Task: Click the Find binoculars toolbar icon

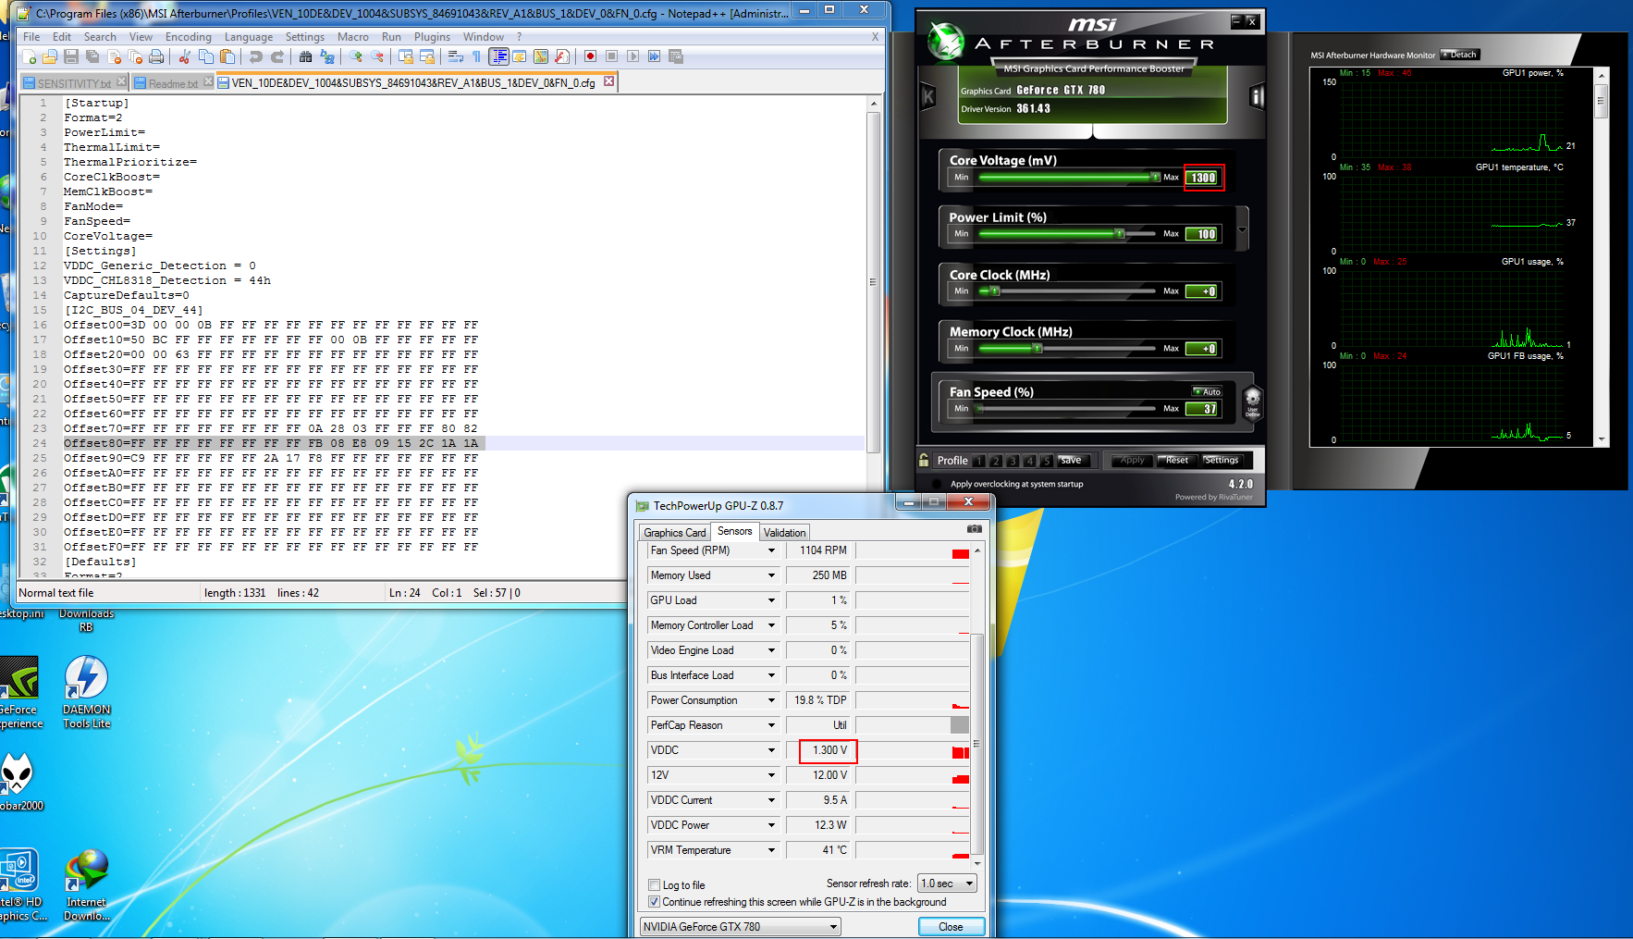Action: (305, 57)
